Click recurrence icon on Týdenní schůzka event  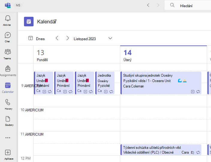pos(198,152)
